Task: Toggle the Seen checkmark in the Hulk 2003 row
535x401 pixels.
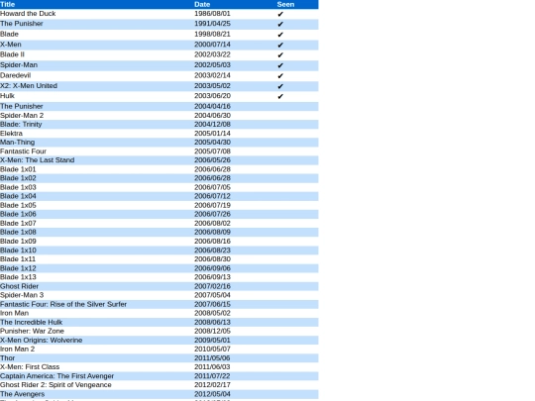Action: pos(280,96)
